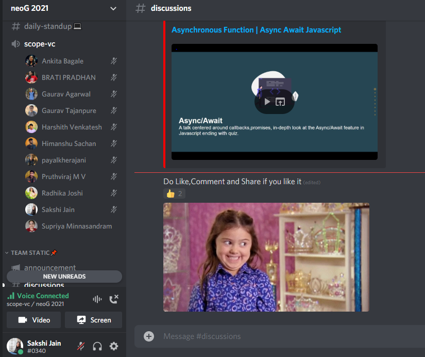
Task: Select Supriya Minnasandram's avatar
Action: point(31,226)
